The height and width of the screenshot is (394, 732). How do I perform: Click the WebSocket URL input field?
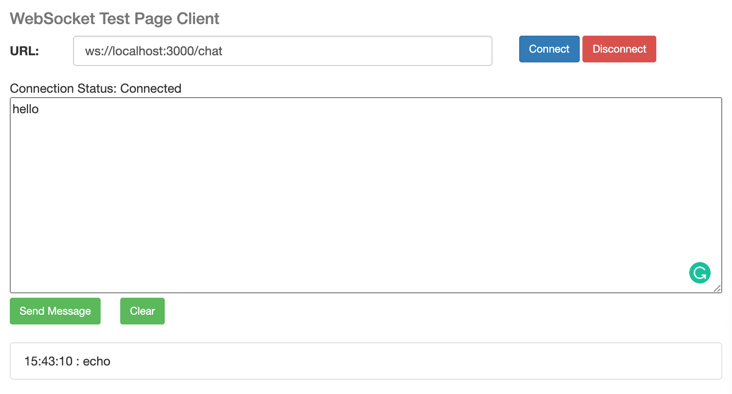(x=283, y=51)
